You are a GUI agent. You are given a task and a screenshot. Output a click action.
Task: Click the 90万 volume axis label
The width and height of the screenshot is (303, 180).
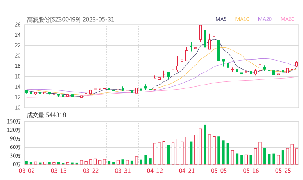(15, 139)
